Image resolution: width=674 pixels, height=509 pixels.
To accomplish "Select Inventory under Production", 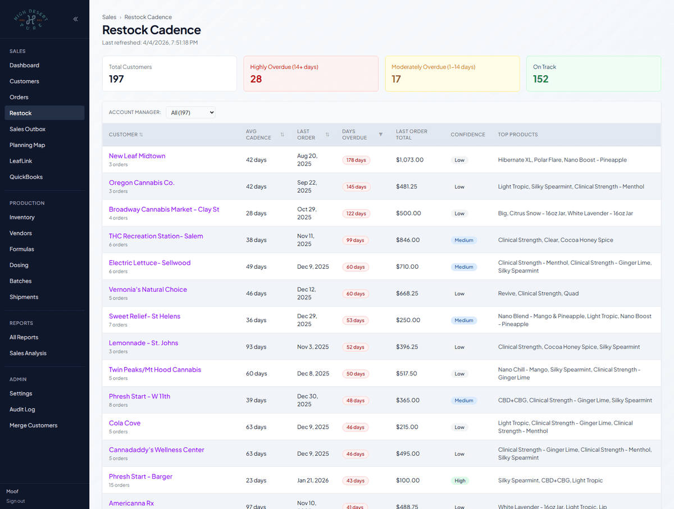I will point(22,217).
